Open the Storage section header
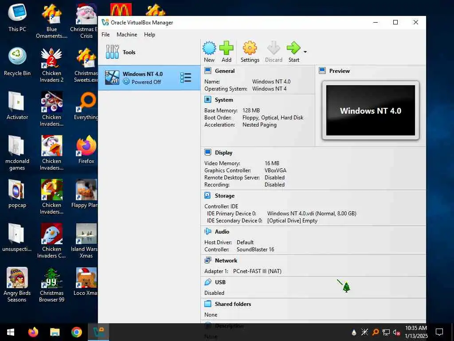The image size is (454, 341). [225, 196]
